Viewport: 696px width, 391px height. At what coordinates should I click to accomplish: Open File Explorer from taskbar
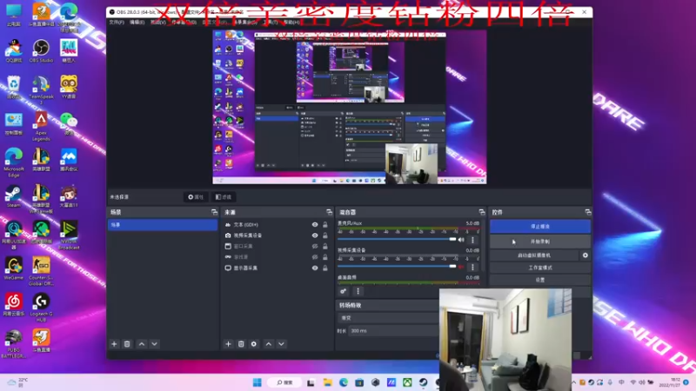tap(328, 382)
